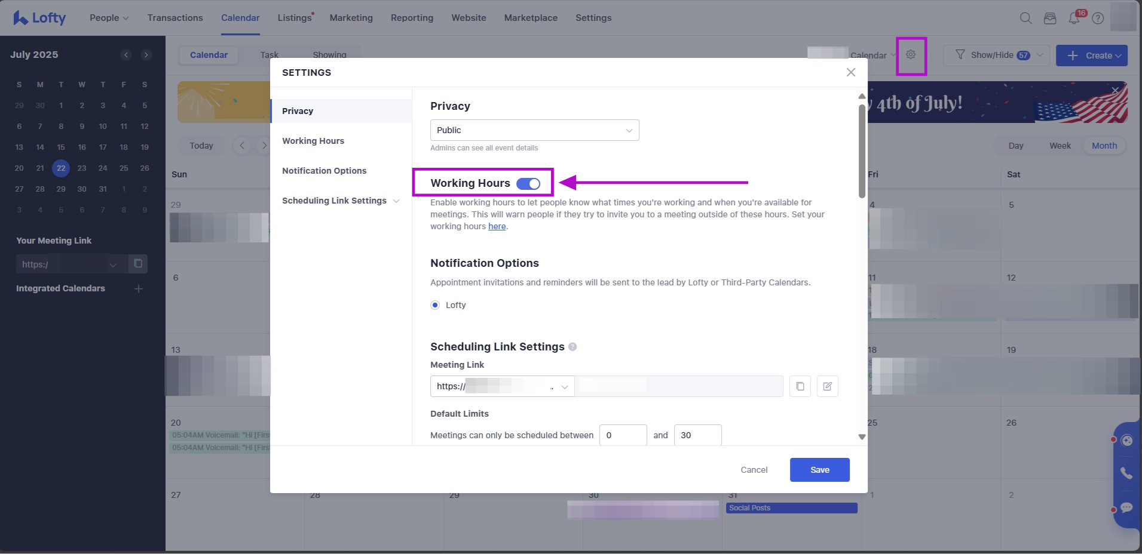Viewport: 1142px width, 554px height.
Task: Edit the meeting link with pencil icon
Action: [x=827, y=386]
